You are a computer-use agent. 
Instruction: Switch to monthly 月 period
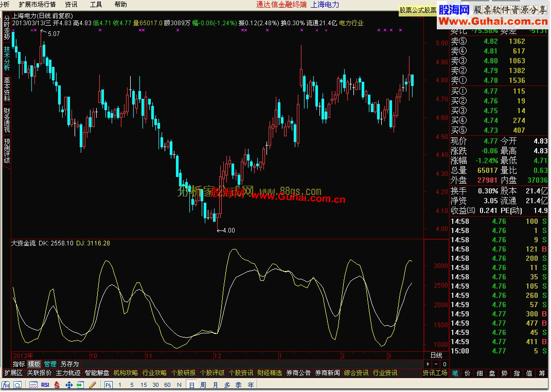(215, 385)
